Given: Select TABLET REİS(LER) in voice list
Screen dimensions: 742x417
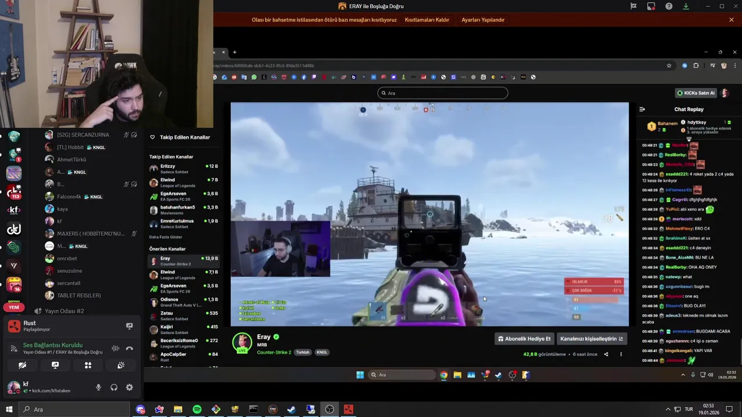Looking at the screenshot, I should click(x=78, y=295).
